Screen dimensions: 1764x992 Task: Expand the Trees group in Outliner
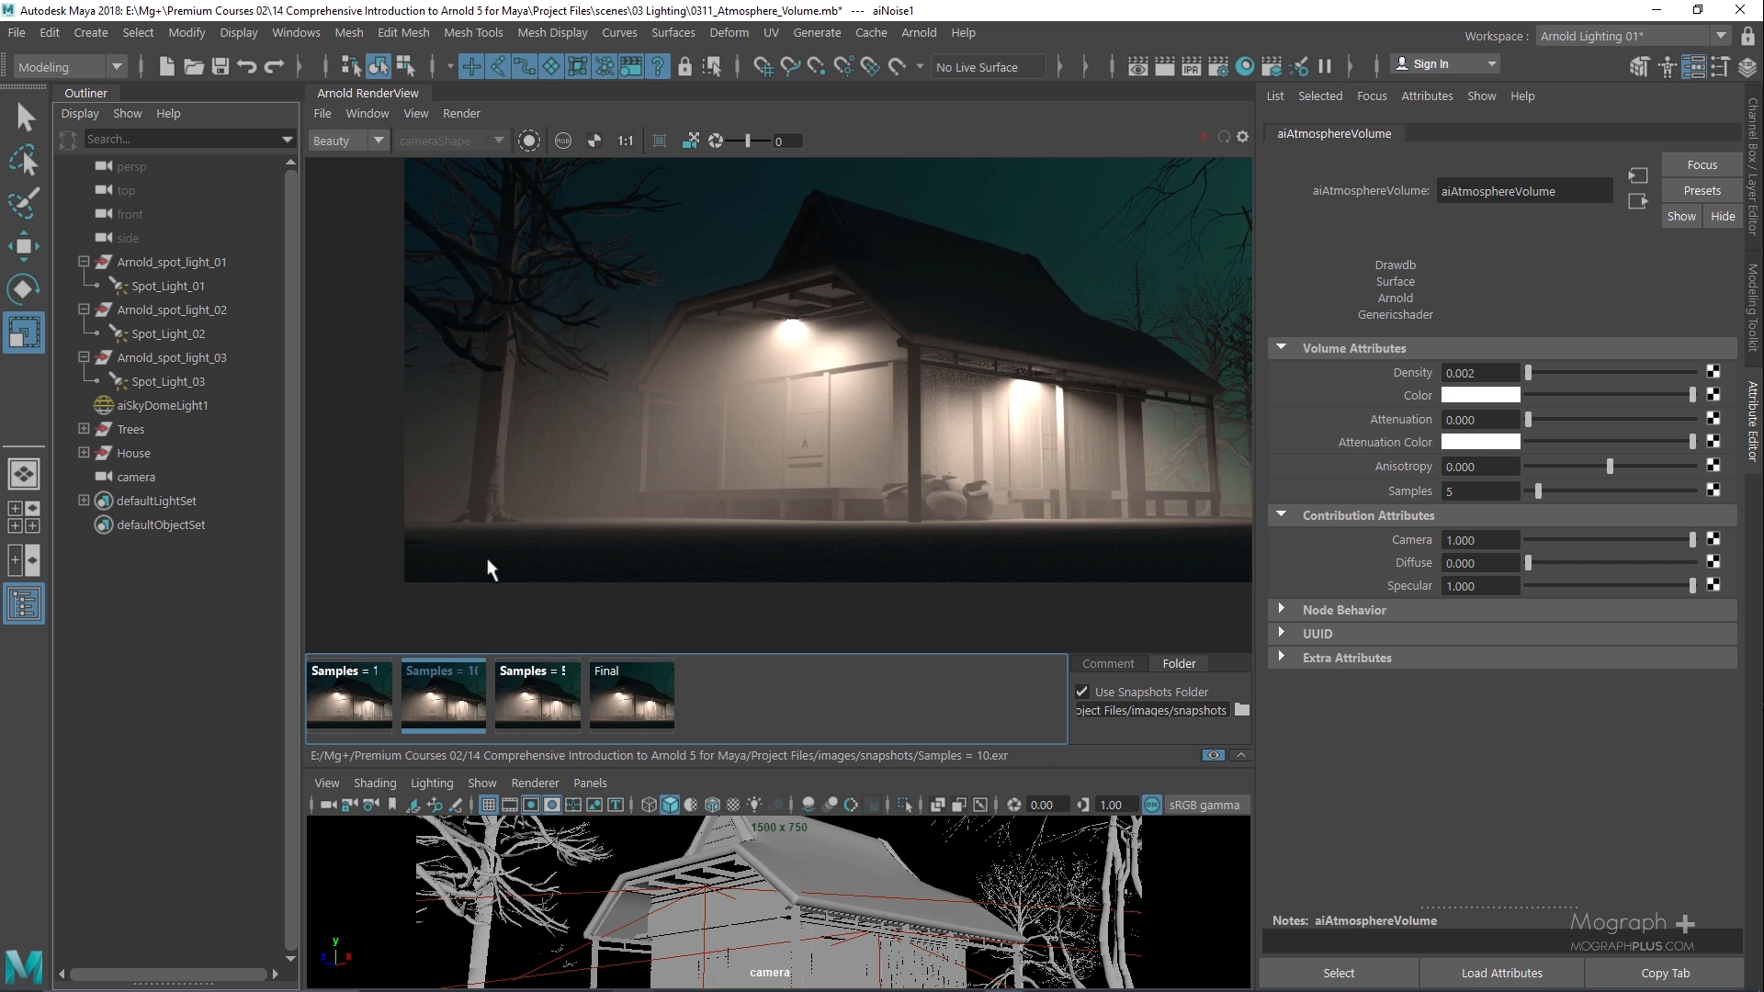(x=84, y=429)
